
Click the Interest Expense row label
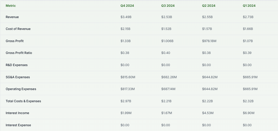pos(18,125)
